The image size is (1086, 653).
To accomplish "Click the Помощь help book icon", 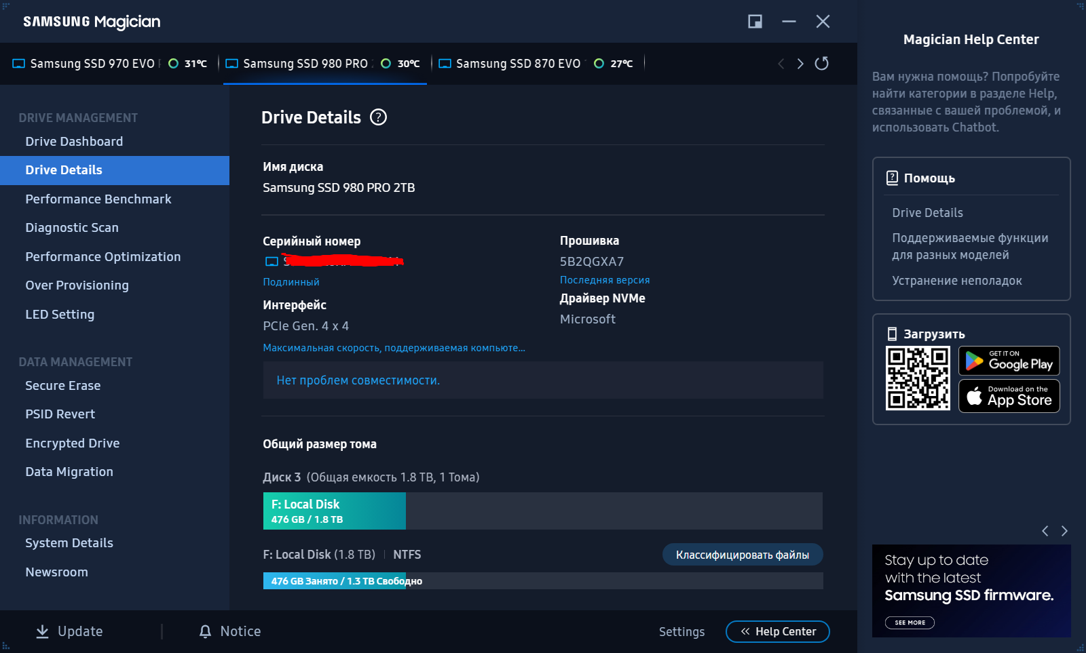I will click(x=893, y=178).
